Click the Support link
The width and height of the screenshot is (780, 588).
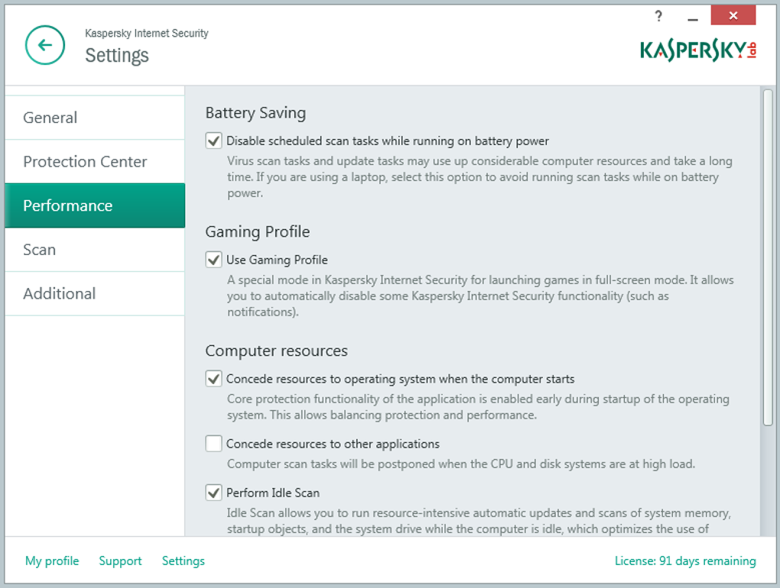120,561
